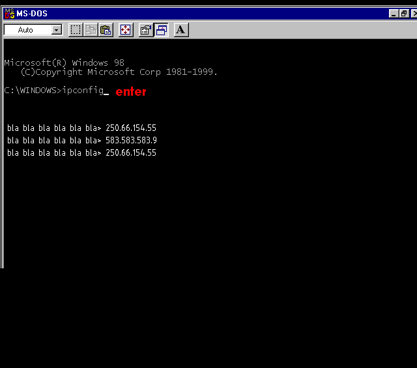Click the 583.583.583.9 address
This screenshot has height=368, width=417.
[131, 140]
